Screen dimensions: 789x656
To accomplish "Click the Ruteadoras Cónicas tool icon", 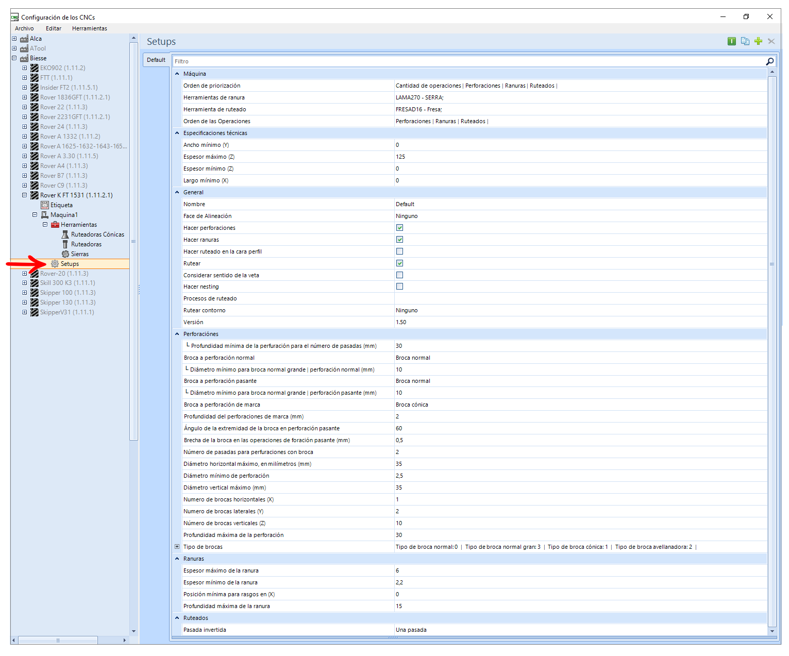I will point(65,234).
